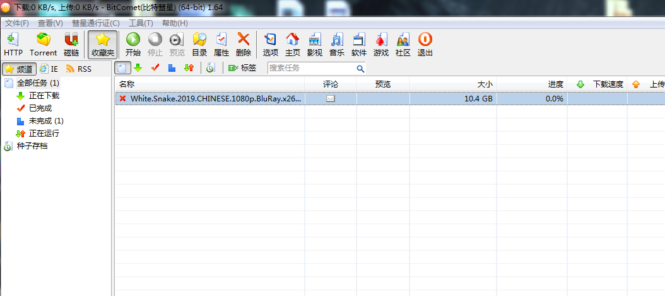
Task: Filter completed tasks via red checkmark
Action: [155, 68]
